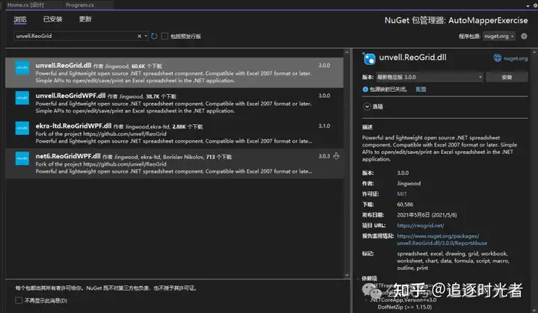Click ekra-ltd.ReoGridWPF.dll package icon
538x313 pixels.
[x=22, y=128]
